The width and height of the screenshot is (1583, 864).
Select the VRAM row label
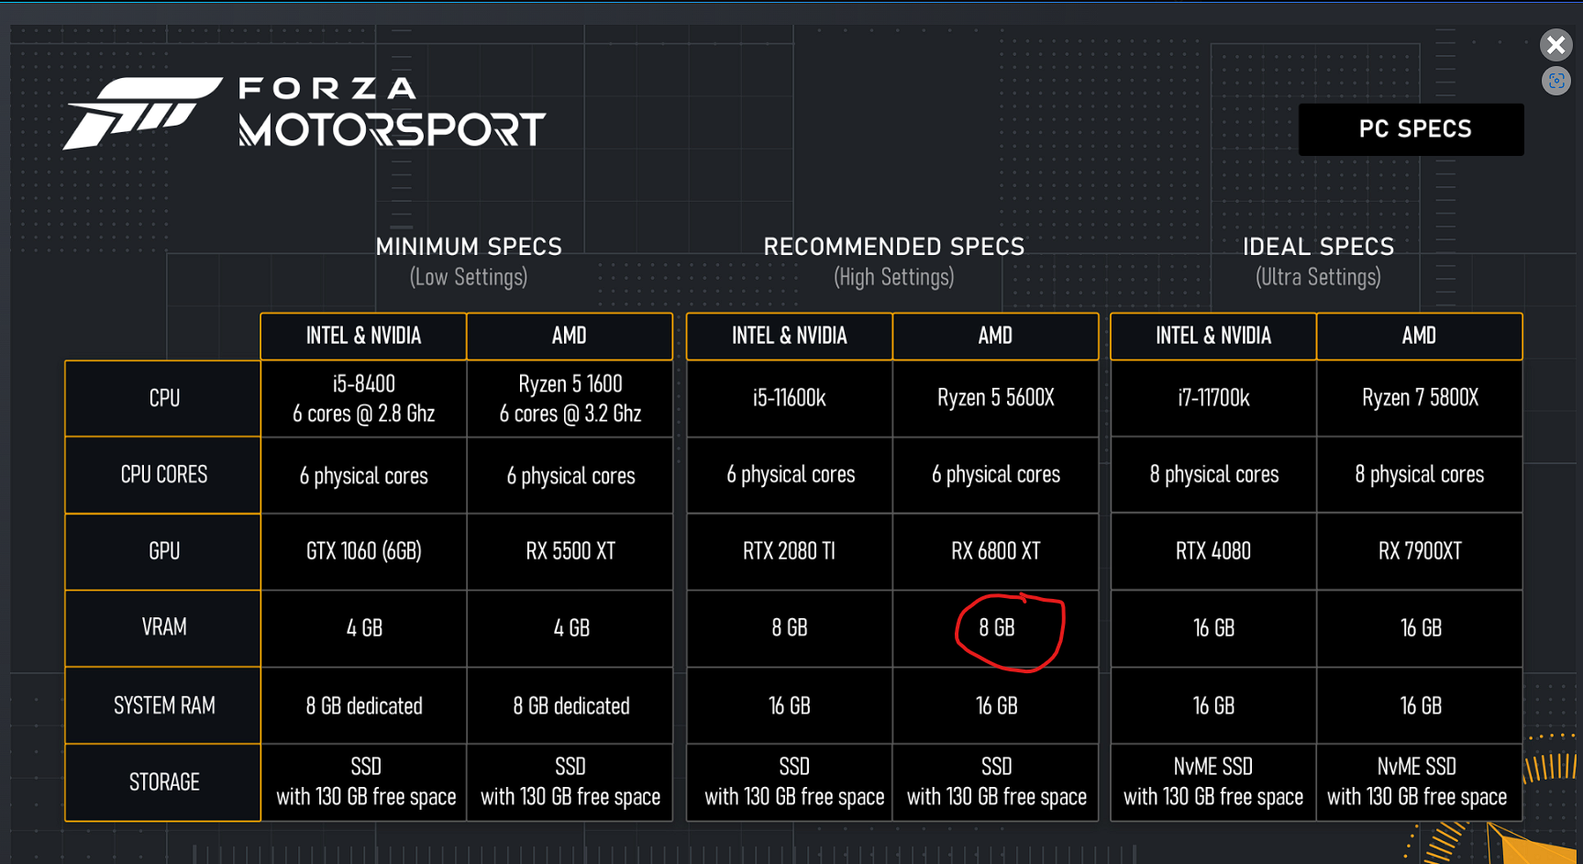163,627
